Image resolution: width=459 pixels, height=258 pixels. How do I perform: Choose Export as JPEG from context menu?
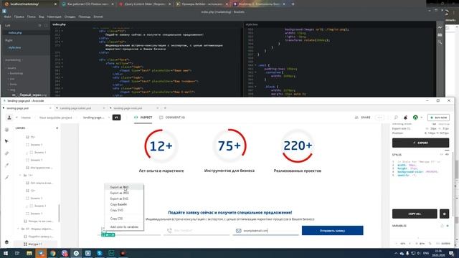[x=124, y=193]
